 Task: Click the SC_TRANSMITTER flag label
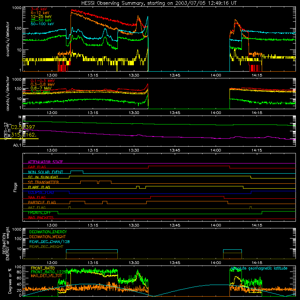point(43,182)
